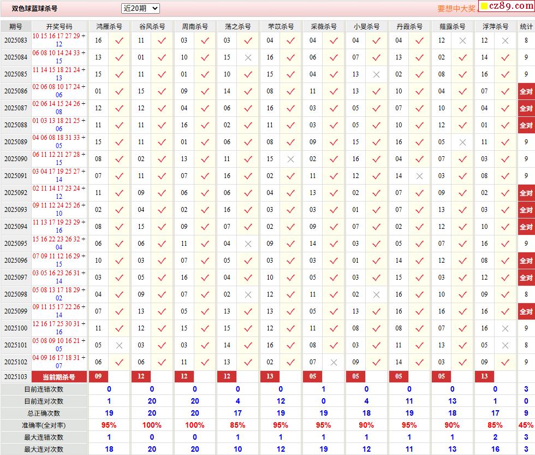Click draw numbers 02 06 08 10 17 24
Screen dimensions: 535x455
tap(56, 87)
